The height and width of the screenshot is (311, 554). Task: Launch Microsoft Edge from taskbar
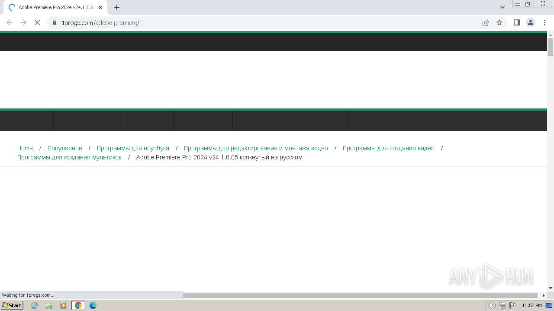pyautogui.click(x=93, y=305)
